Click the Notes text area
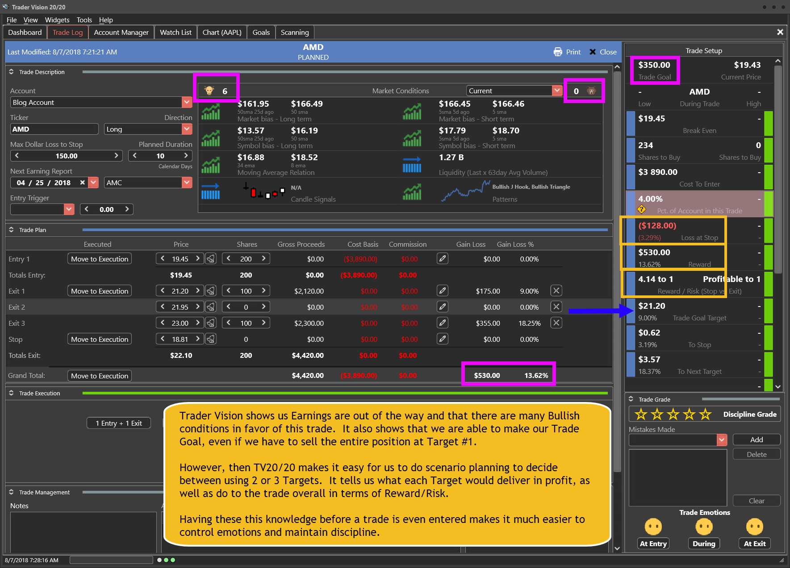The width and height of the screenshot is (790, 568). click(x=84, y=532)
